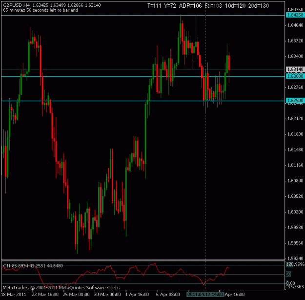The height and width of the screenshot is (300, 305).
Task: Click the 1 Apr 16:00 time label
Action: (137, 294)
